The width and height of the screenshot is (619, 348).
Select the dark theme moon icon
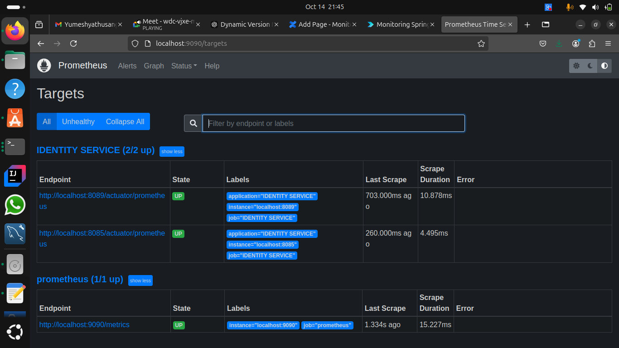tap(590, 66)
